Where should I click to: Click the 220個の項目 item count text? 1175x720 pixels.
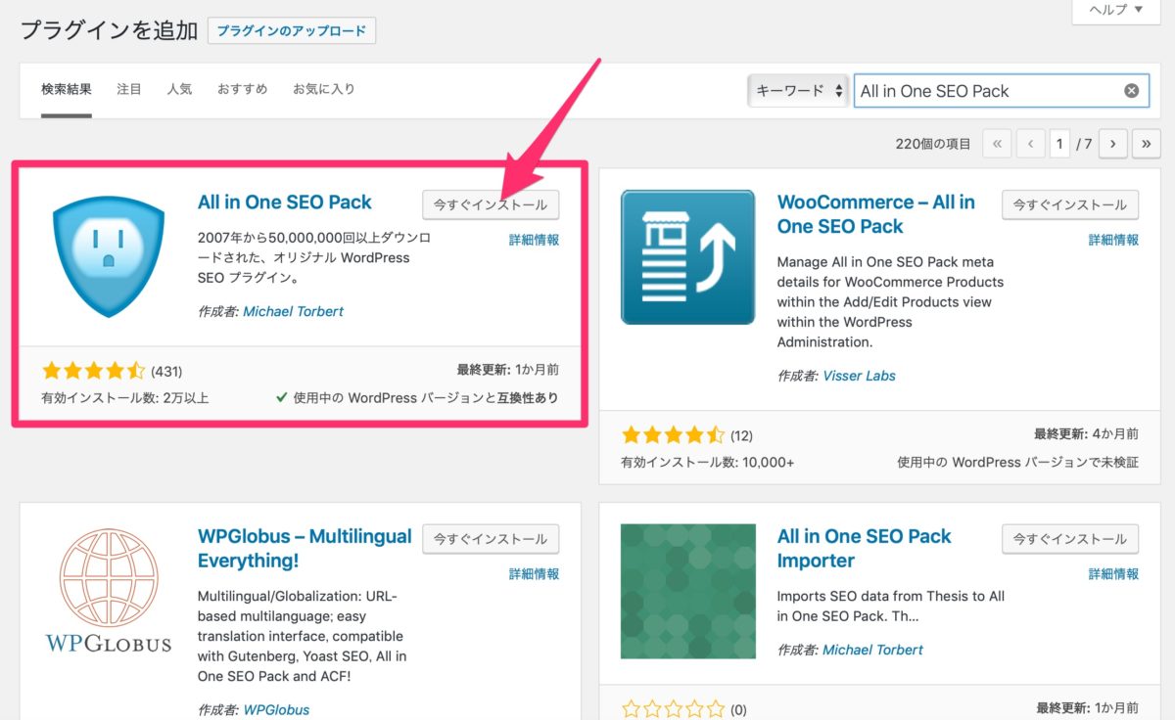933,144
